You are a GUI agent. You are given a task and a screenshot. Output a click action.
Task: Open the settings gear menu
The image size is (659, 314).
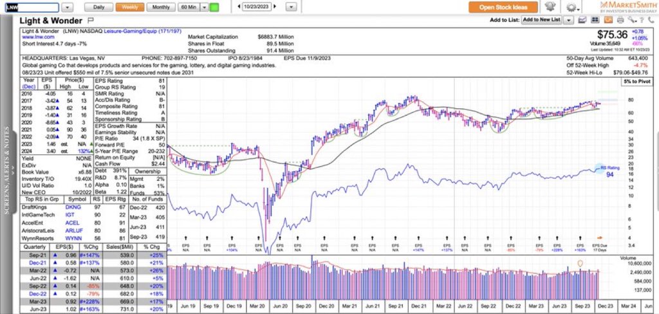(571, 7)
